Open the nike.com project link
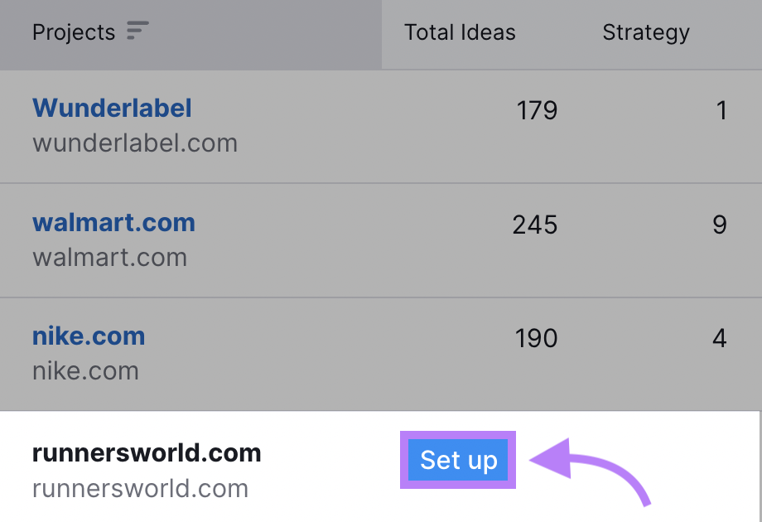 click(88, 336)
